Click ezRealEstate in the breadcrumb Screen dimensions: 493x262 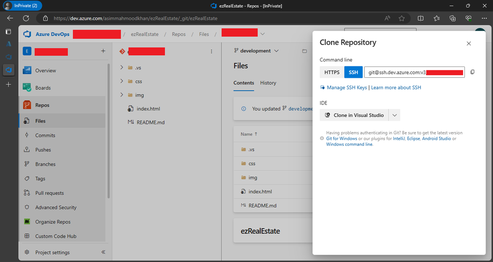click(x=145, y=34)
